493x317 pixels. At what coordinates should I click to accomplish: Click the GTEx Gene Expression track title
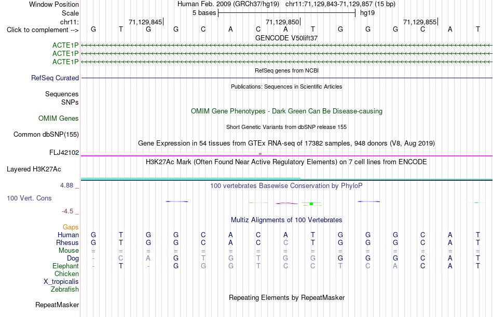[x=286, y=143]
